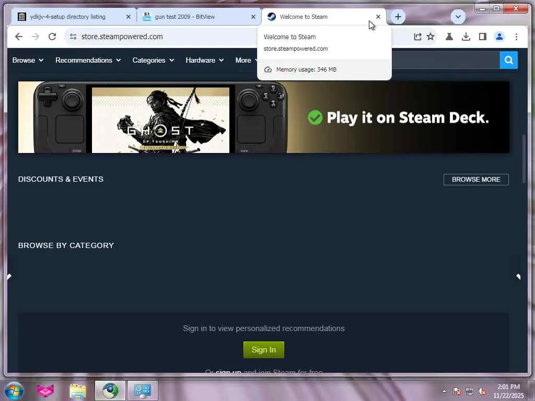Toggle the browser side panel icon
Viewport: 535px width, 401px height.
482,37
